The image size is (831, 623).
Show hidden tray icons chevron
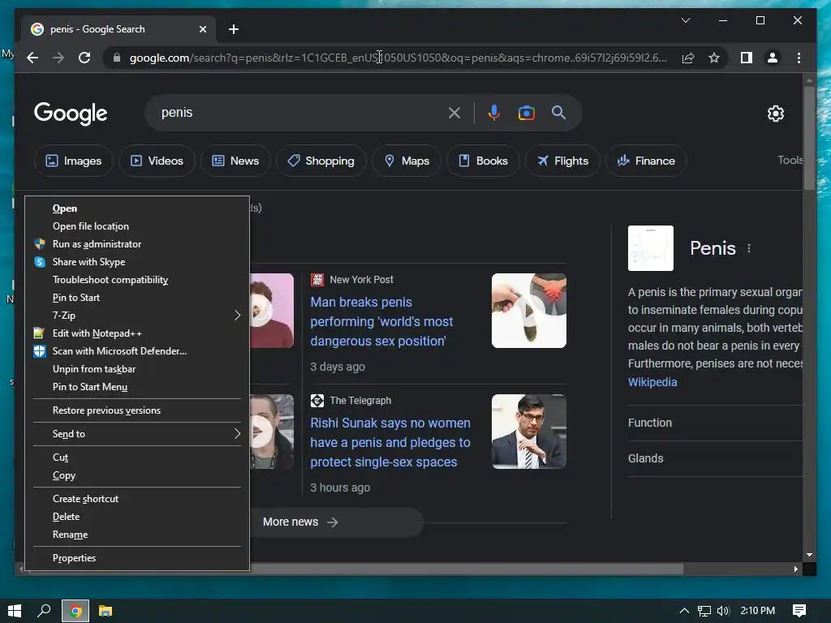pyautogui.click(x=684, y=611)
